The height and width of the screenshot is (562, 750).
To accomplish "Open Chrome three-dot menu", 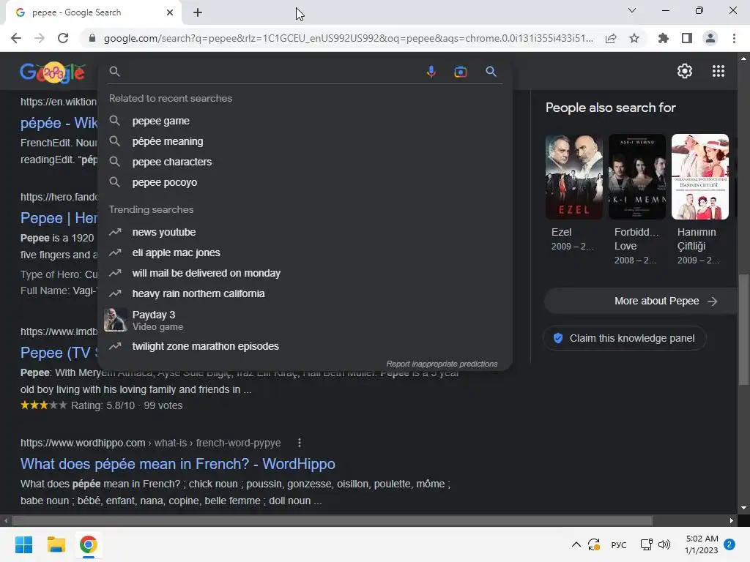I will click(734, 38).
